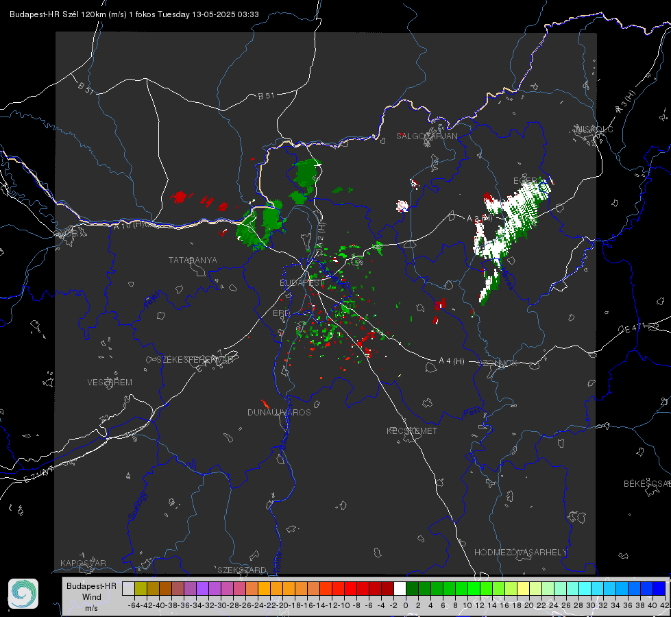Select the KAPOSVAR label
This screenshot has height=617, width=671.
pyautogui.click(x=83, y=563)
